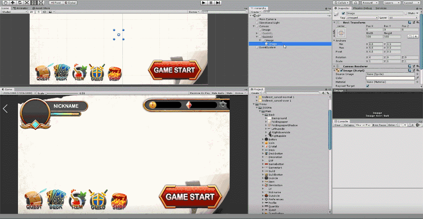
Task: Toggle Mute Audio in Game view
Action: pyautogui.click(x=218, y=93)
